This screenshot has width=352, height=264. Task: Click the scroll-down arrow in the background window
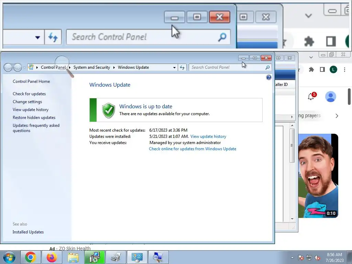(292, 219)
